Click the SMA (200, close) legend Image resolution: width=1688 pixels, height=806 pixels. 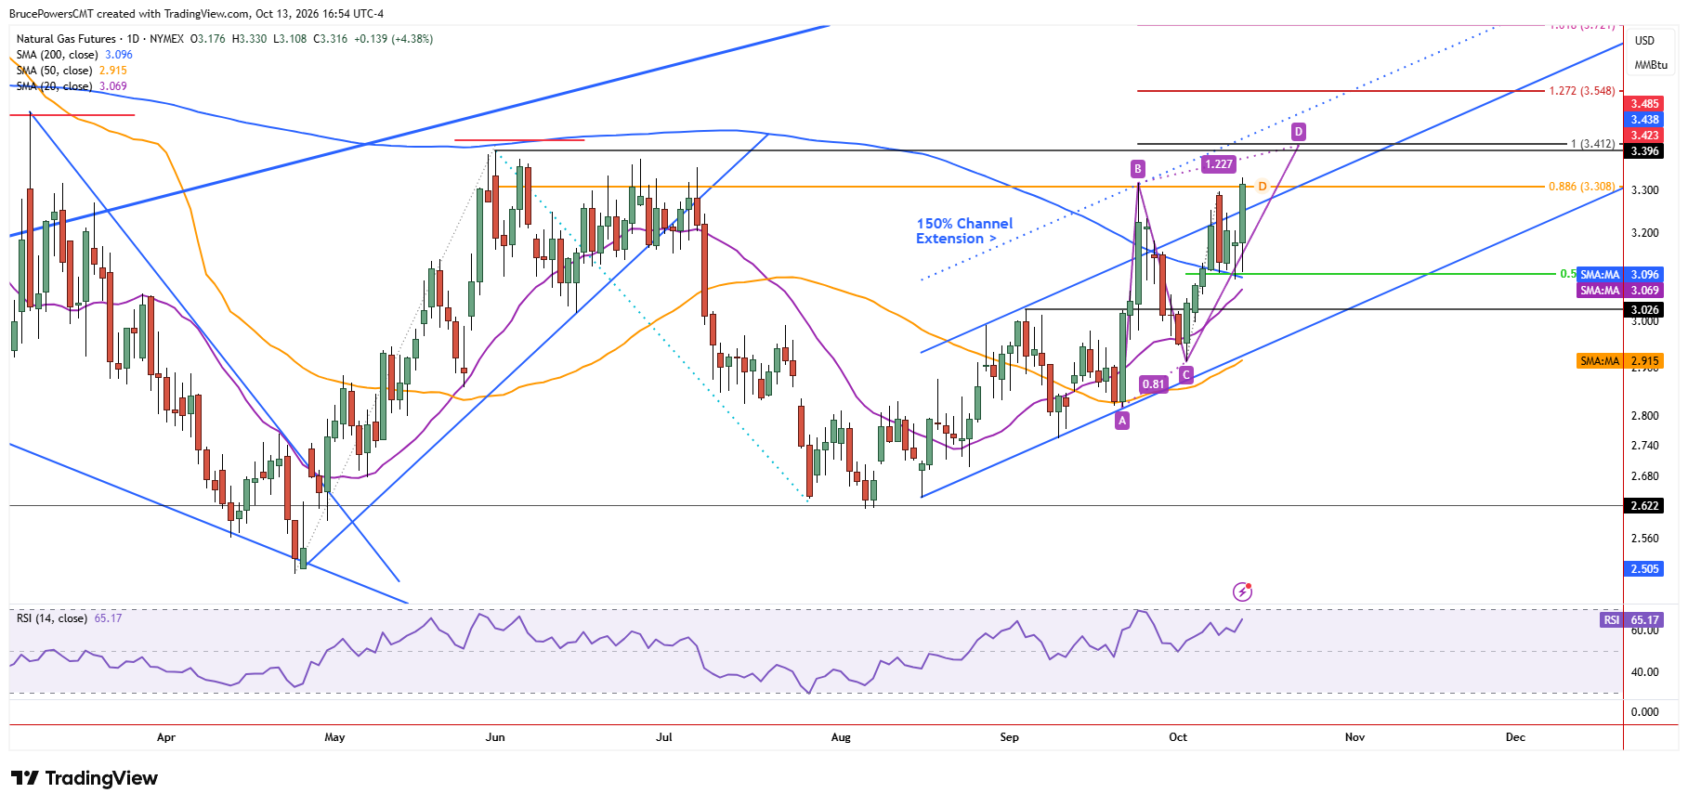(74, 55)
